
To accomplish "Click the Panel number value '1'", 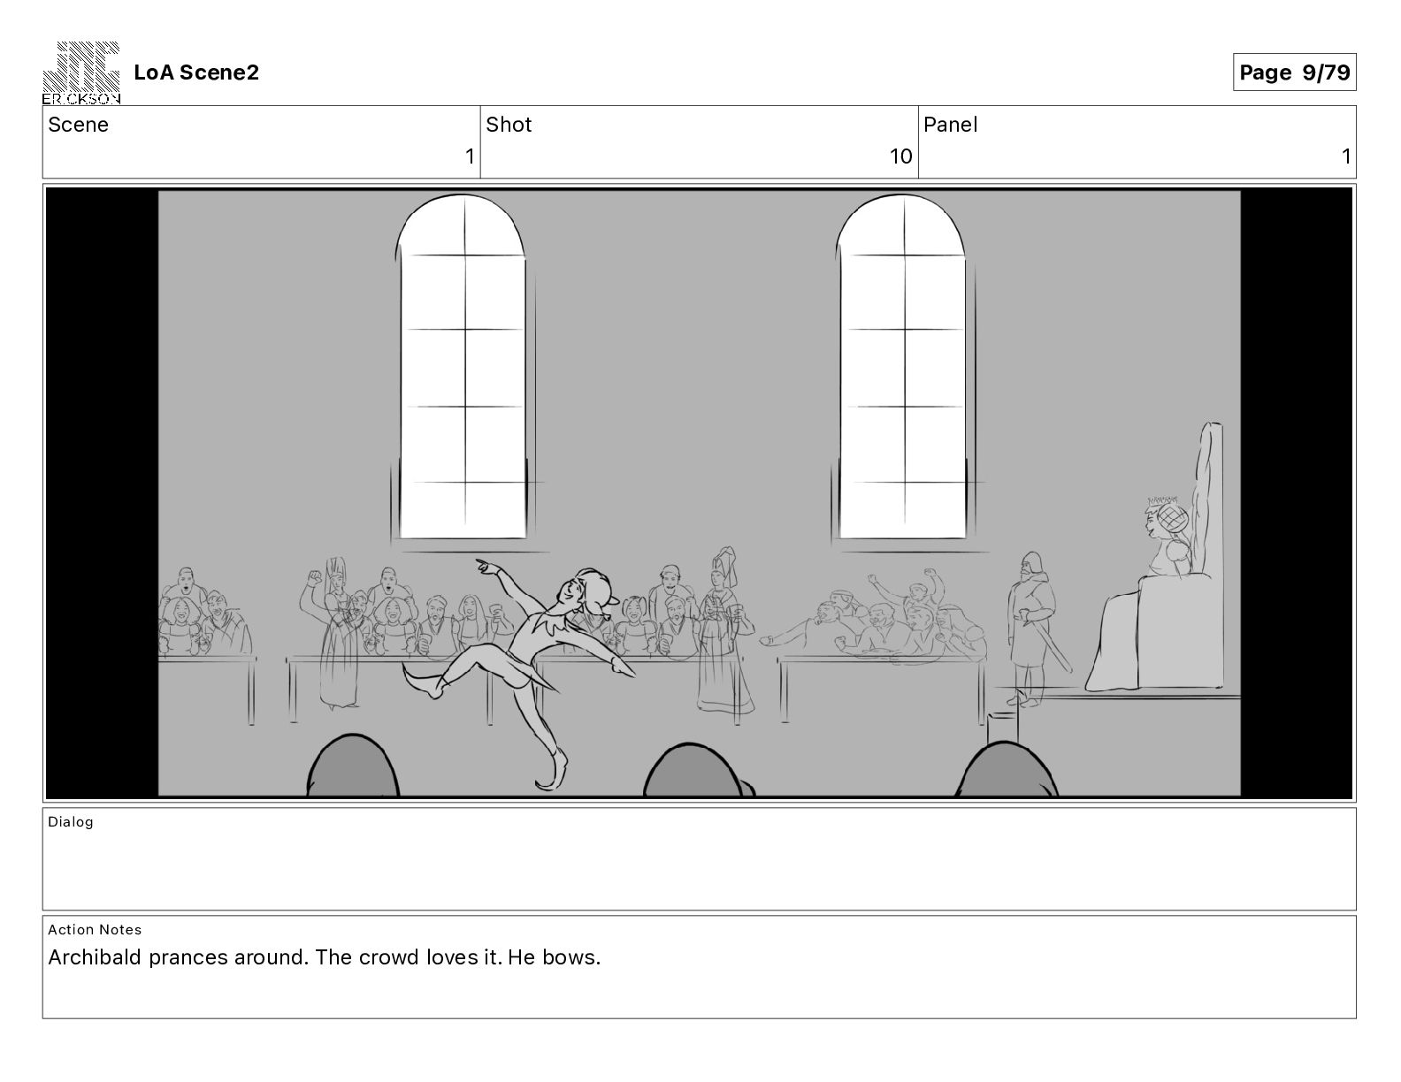I will (1346, 156).
